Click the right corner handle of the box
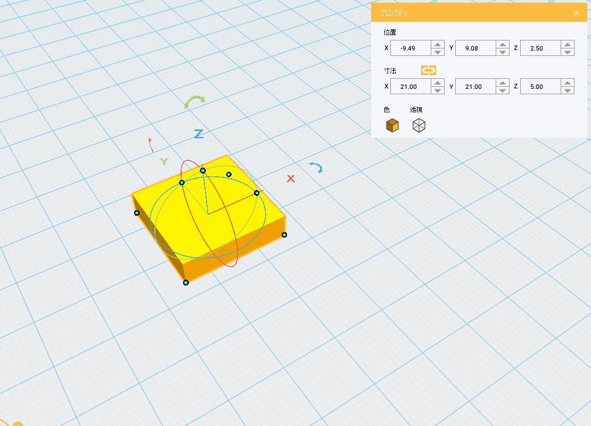Image resolution: width=591 pixels, height=426 pixels. tap(284, 235)
